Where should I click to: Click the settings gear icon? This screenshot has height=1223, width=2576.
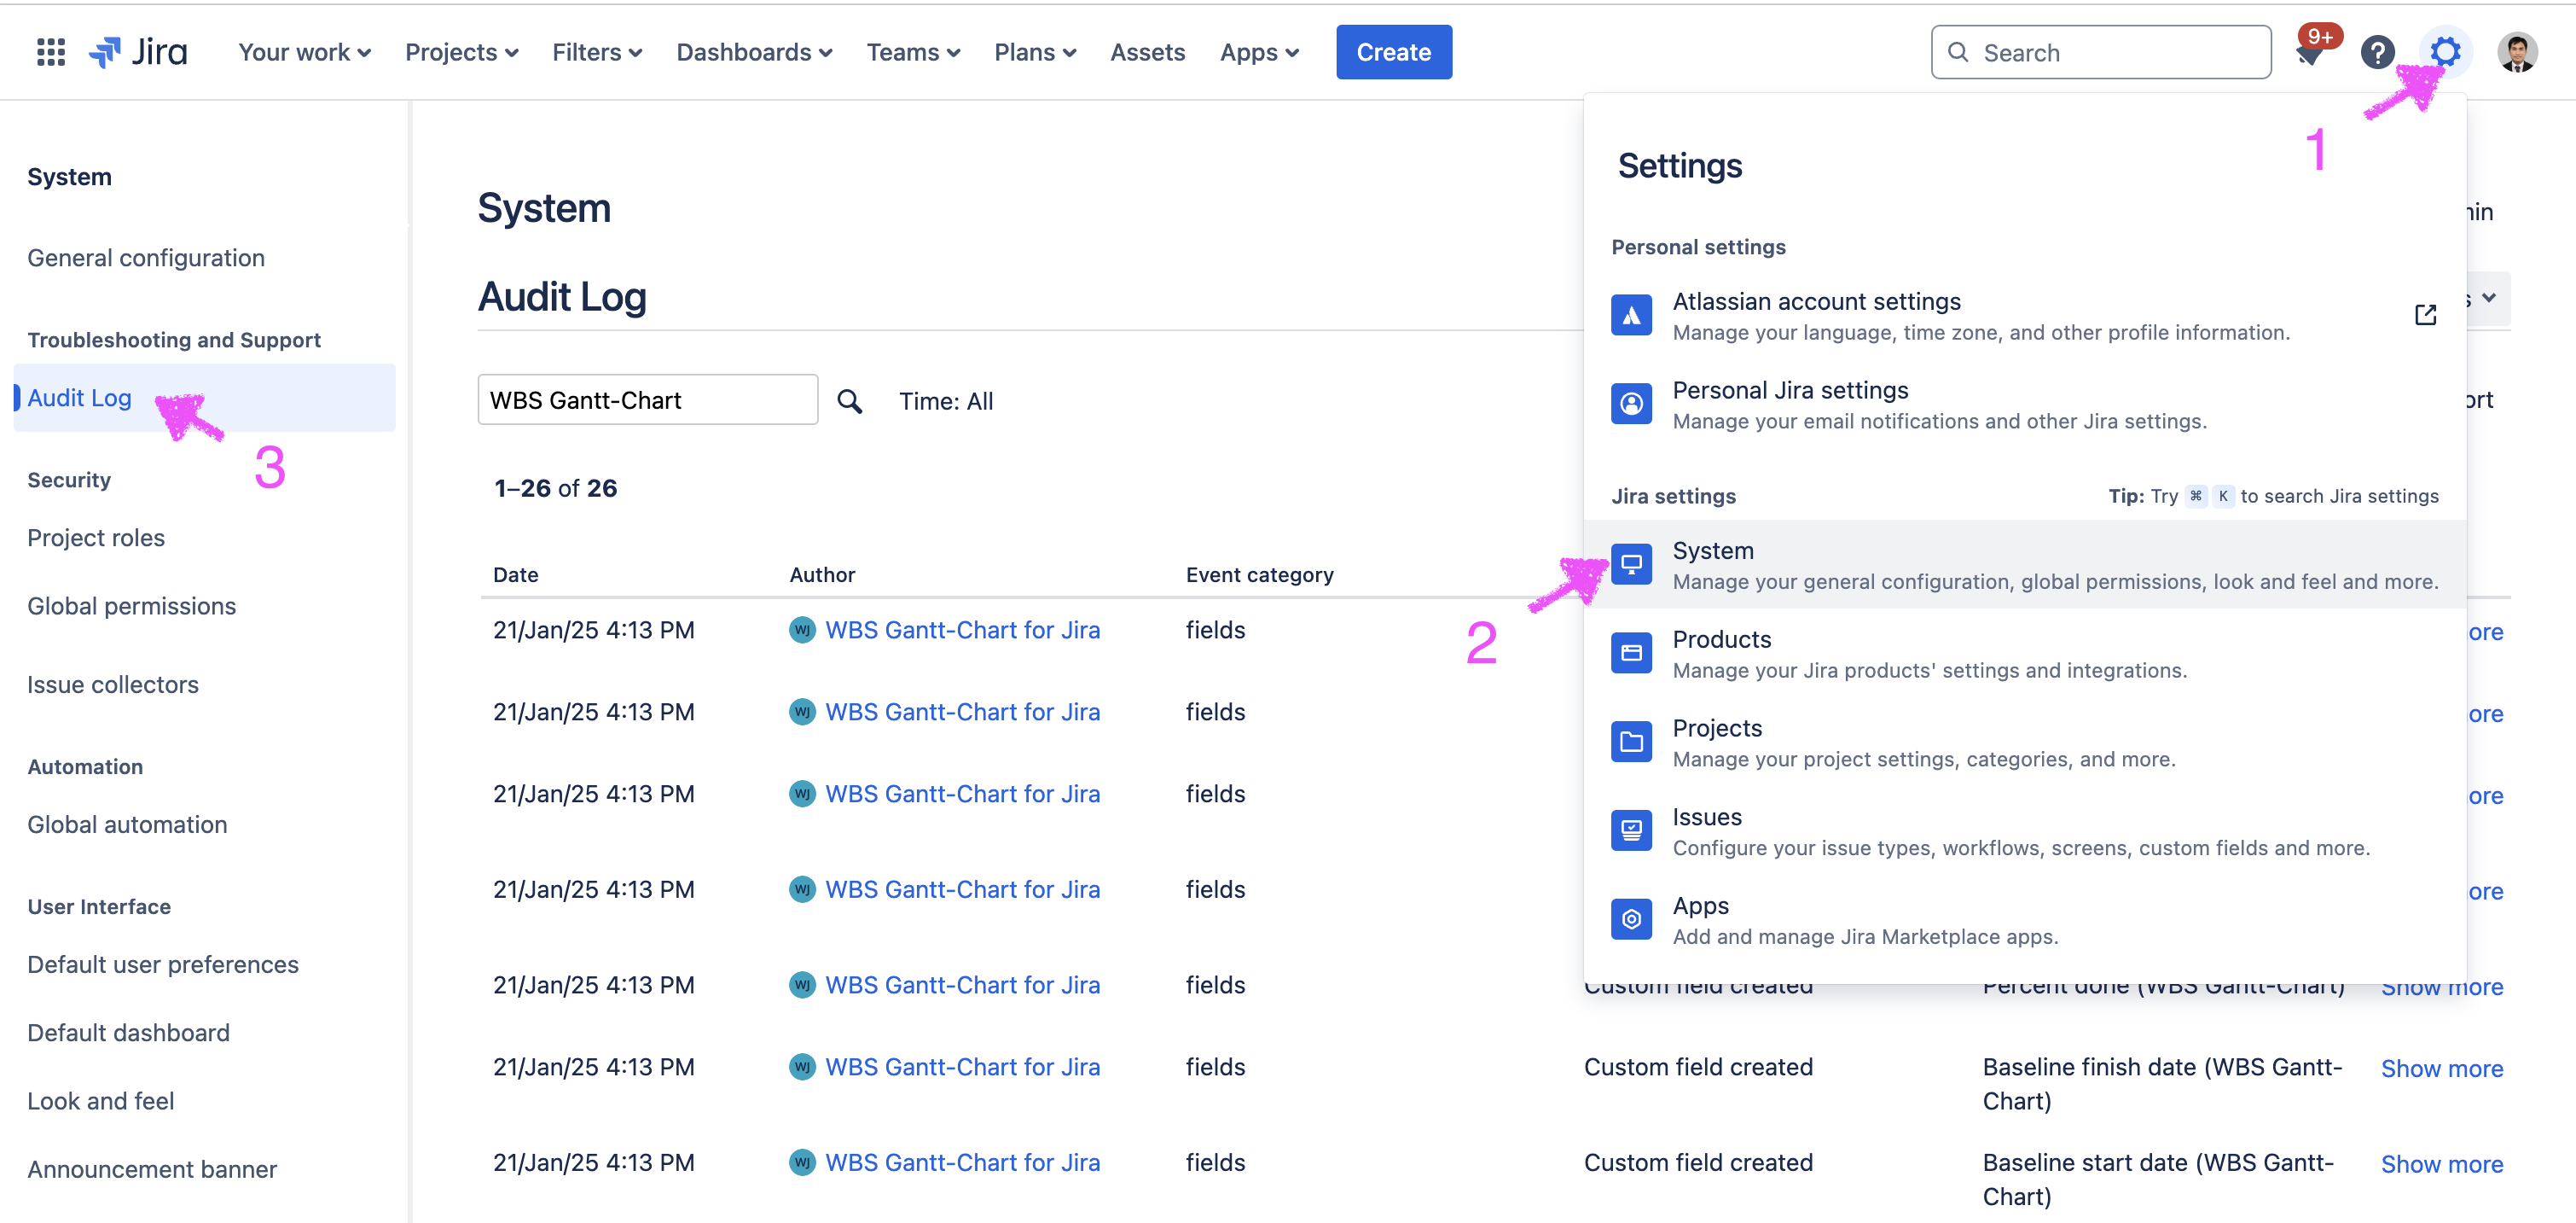point(2445,52)
